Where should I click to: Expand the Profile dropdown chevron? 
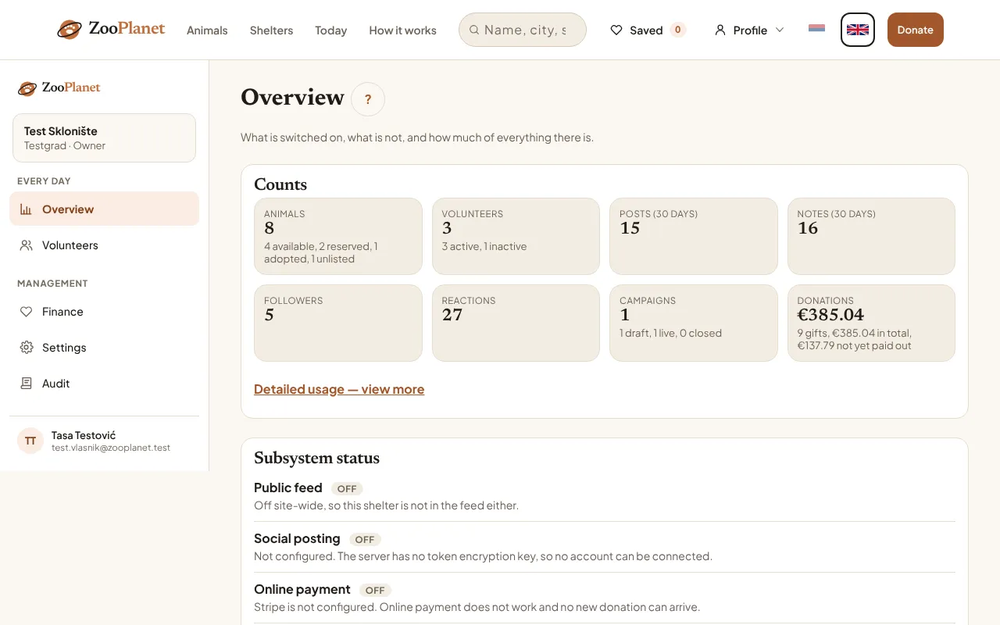tap(779, 30)
